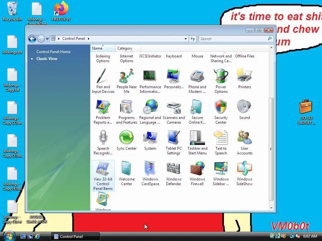Open User Accounts
The height and width of the screenshot is (241, 322).
point(244,143)
